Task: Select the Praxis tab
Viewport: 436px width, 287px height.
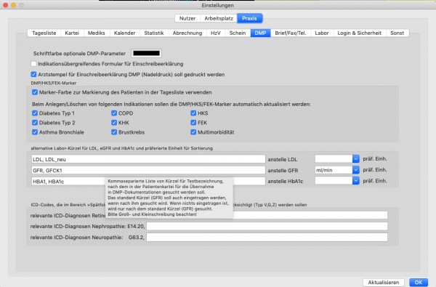Action: (x=249, y=18)
